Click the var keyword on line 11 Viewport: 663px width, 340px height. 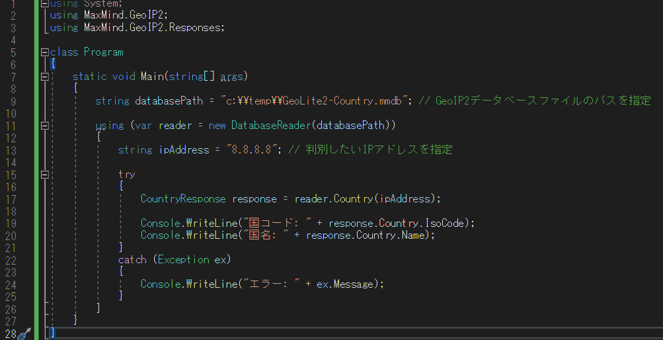point(143,126)
